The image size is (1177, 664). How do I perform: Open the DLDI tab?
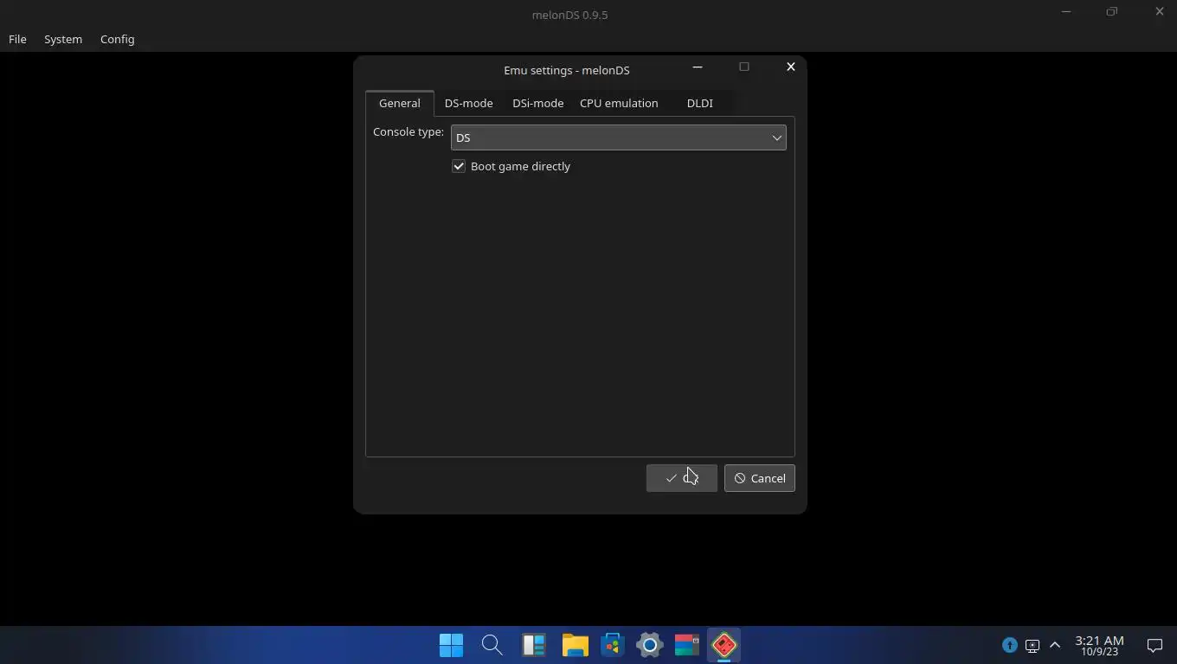click(x=699, y=103)
